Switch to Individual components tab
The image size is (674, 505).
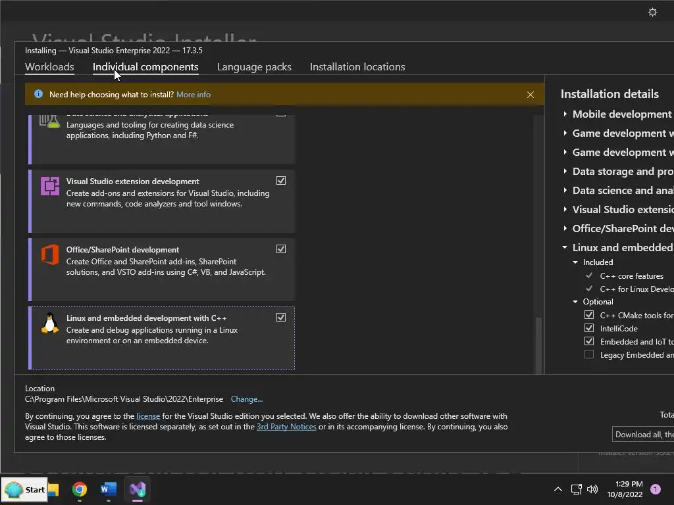[145, 67]
